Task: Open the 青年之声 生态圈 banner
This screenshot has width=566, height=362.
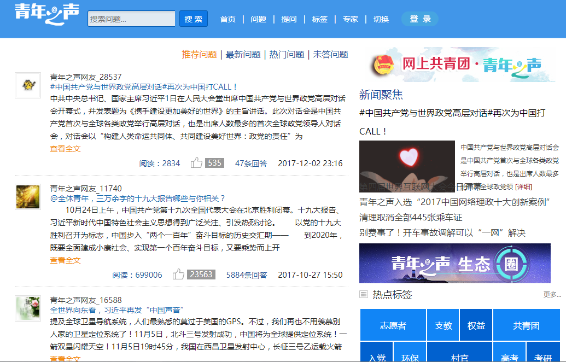Action: click(454, 263)
